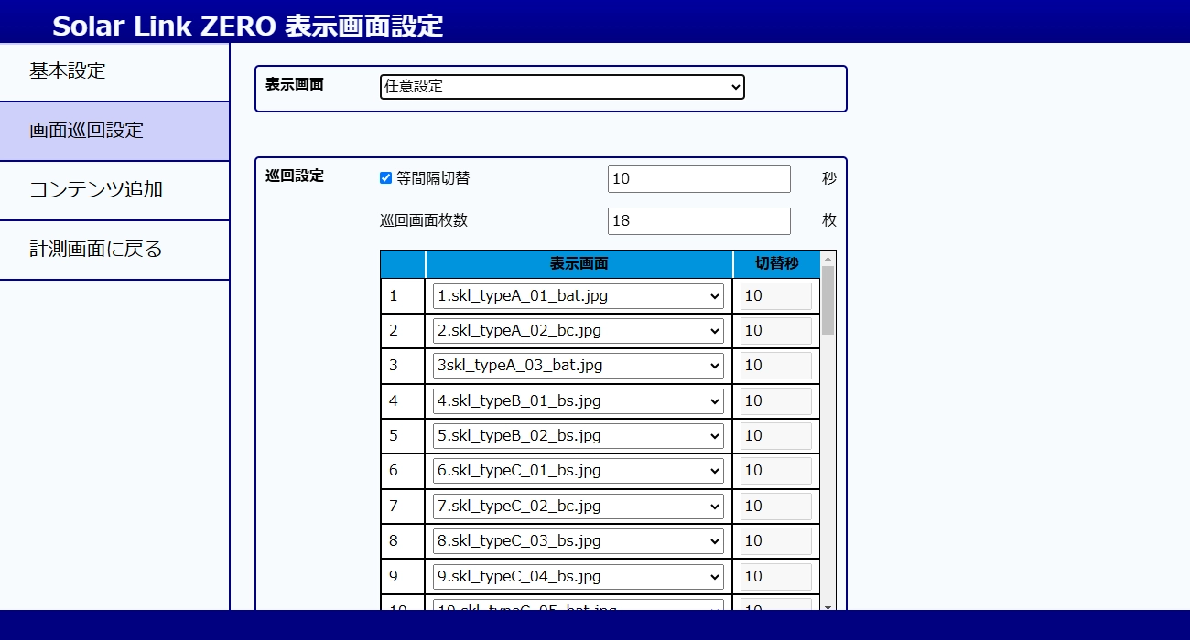
Task: Open dropdown 9.skl_typeC_04_bs.jpg in row 9
Action: 579,576
